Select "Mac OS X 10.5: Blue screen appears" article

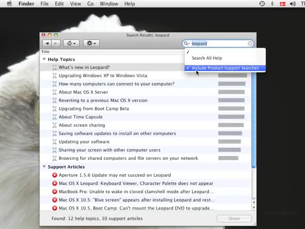(137, 200)
